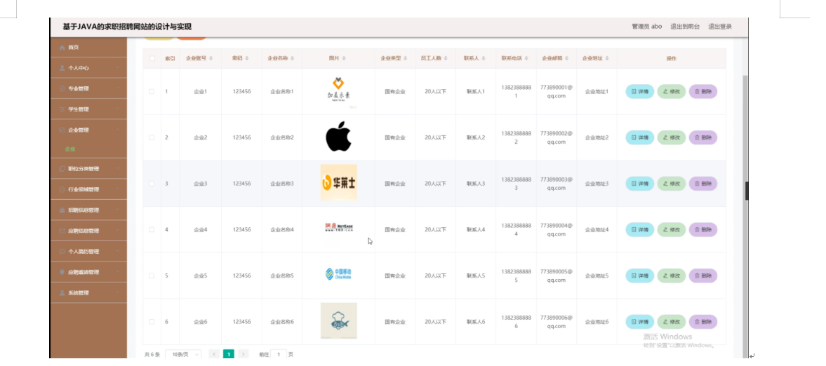Screen dimensions: 826x366
Task: Sort the table by 联系人 column
Action: click(x=484, y=58)
